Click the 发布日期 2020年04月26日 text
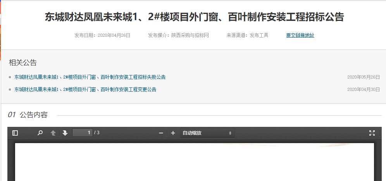The image size is (386, 181). [x=102, y=35]
